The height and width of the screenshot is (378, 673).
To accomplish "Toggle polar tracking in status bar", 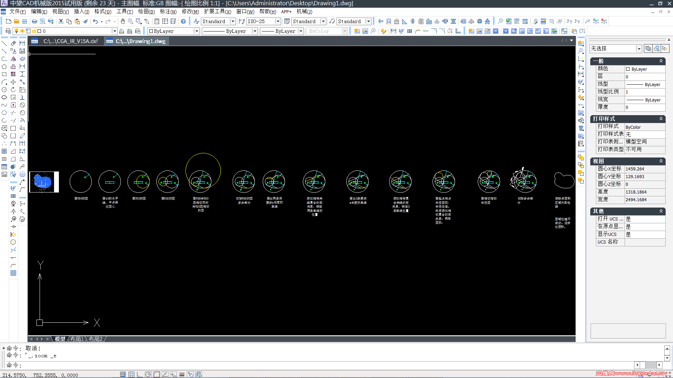I will point(148,374).
